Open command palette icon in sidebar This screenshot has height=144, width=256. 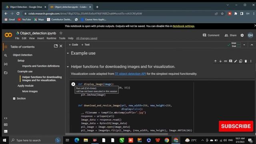pos(6,125)
